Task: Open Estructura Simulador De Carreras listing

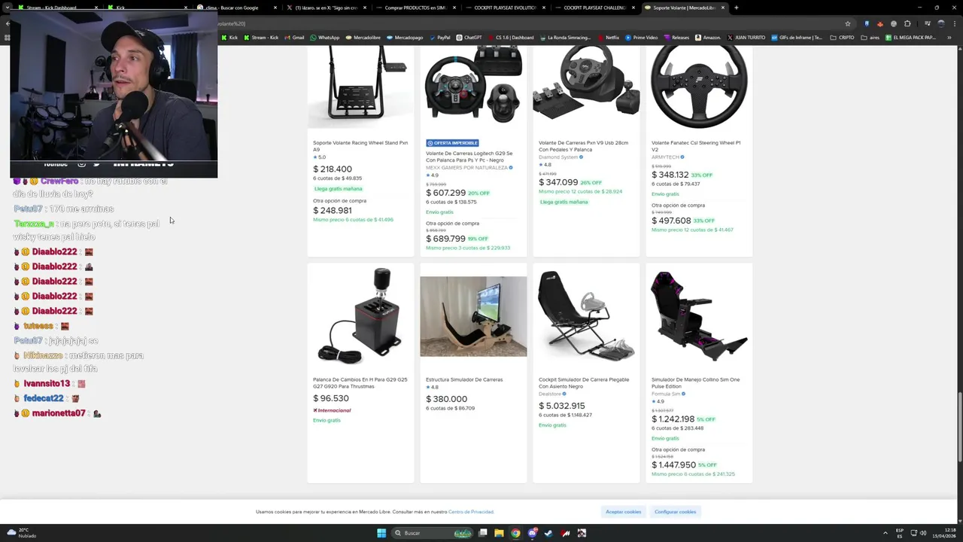Action: [464, 379]
